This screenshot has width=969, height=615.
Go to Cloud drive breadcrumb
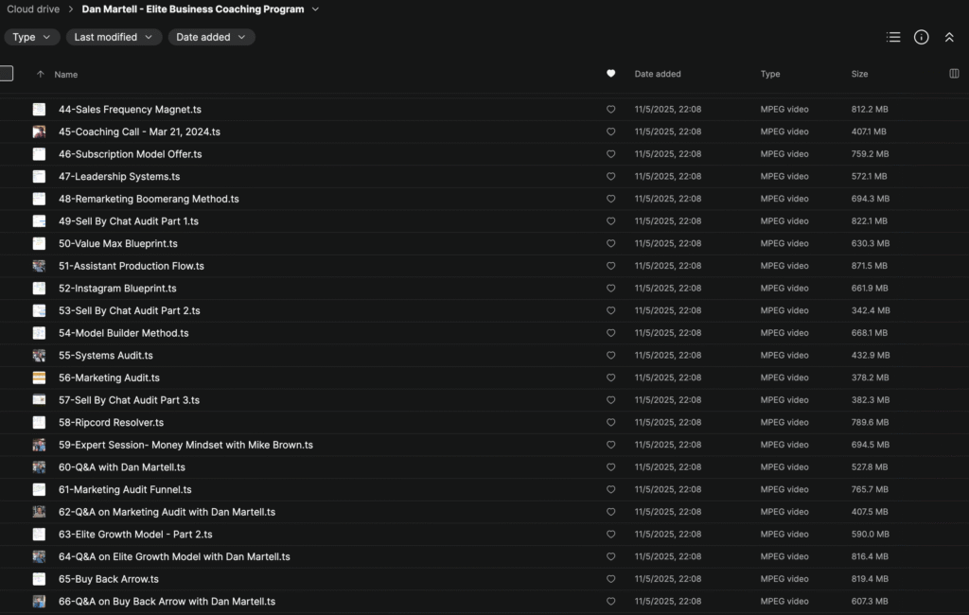33,9
